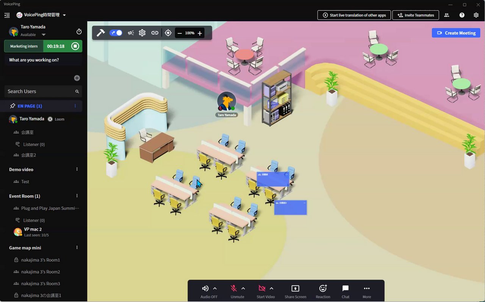Zoom out the map with minus
485x302 pixels.
tap(180, 33)
